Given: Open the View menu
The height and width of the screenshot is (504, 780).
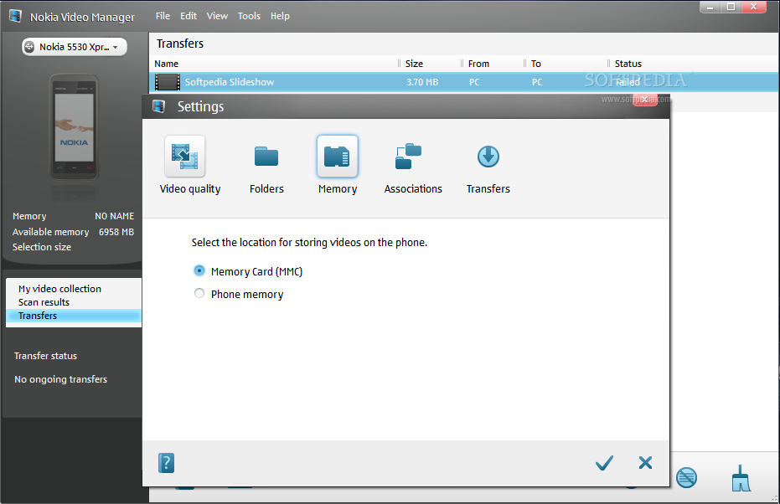Looking at the screenshot, I should click(x=217, y=16).
